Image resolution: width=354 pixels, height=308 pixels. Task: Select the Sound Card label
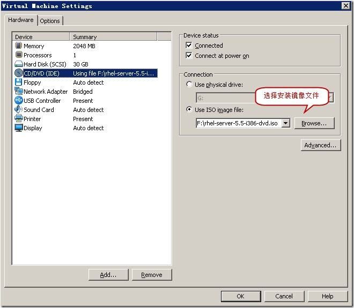(39, 110)
